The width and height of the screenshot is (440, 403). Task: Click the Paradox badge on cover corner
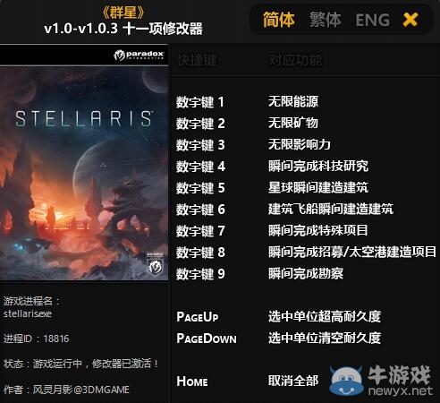[x=155, y=263]
